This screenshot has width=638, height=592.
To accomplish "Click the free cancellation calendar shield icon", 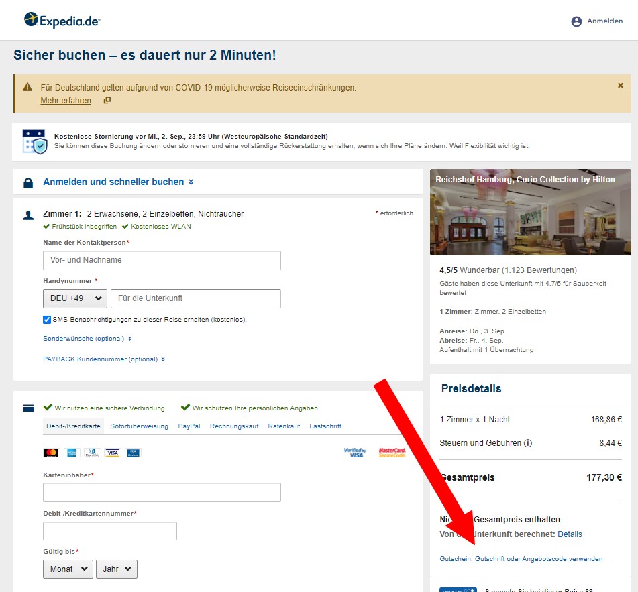I will pos(35,141).
